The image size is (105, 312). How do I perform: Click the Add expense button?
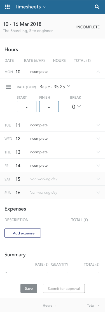23,233
